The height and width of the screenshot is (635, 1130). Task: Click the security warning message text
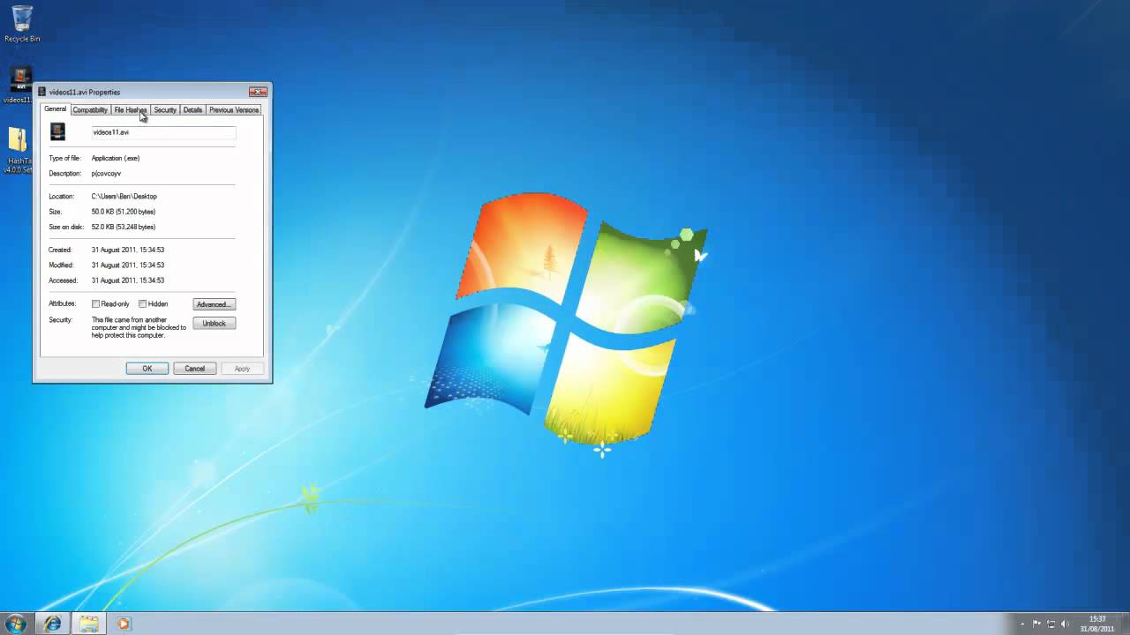point(139,327)
